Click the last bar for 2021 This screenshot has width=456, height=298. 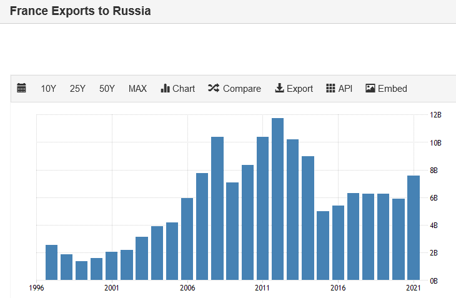(x=414, y=228)
